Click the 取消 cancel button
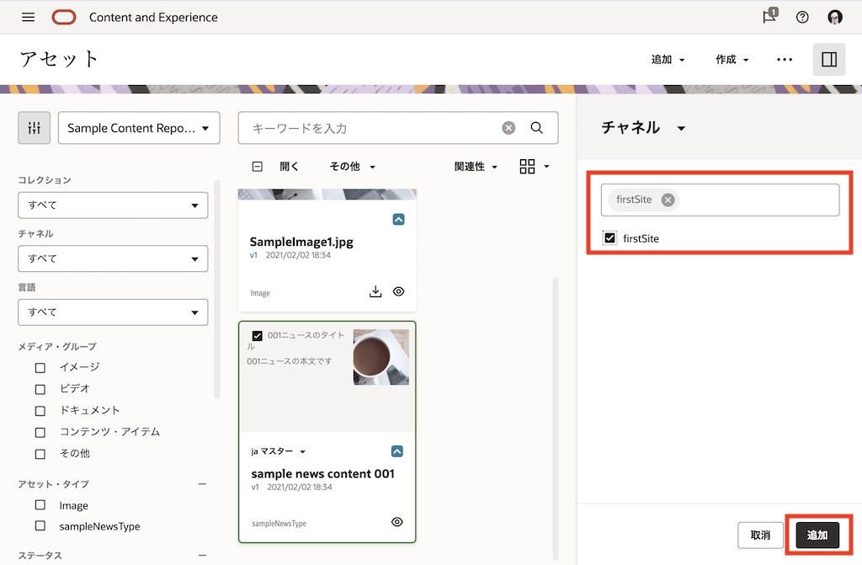The height and width of the screenshot is (565, 862). tap(761, 536)
